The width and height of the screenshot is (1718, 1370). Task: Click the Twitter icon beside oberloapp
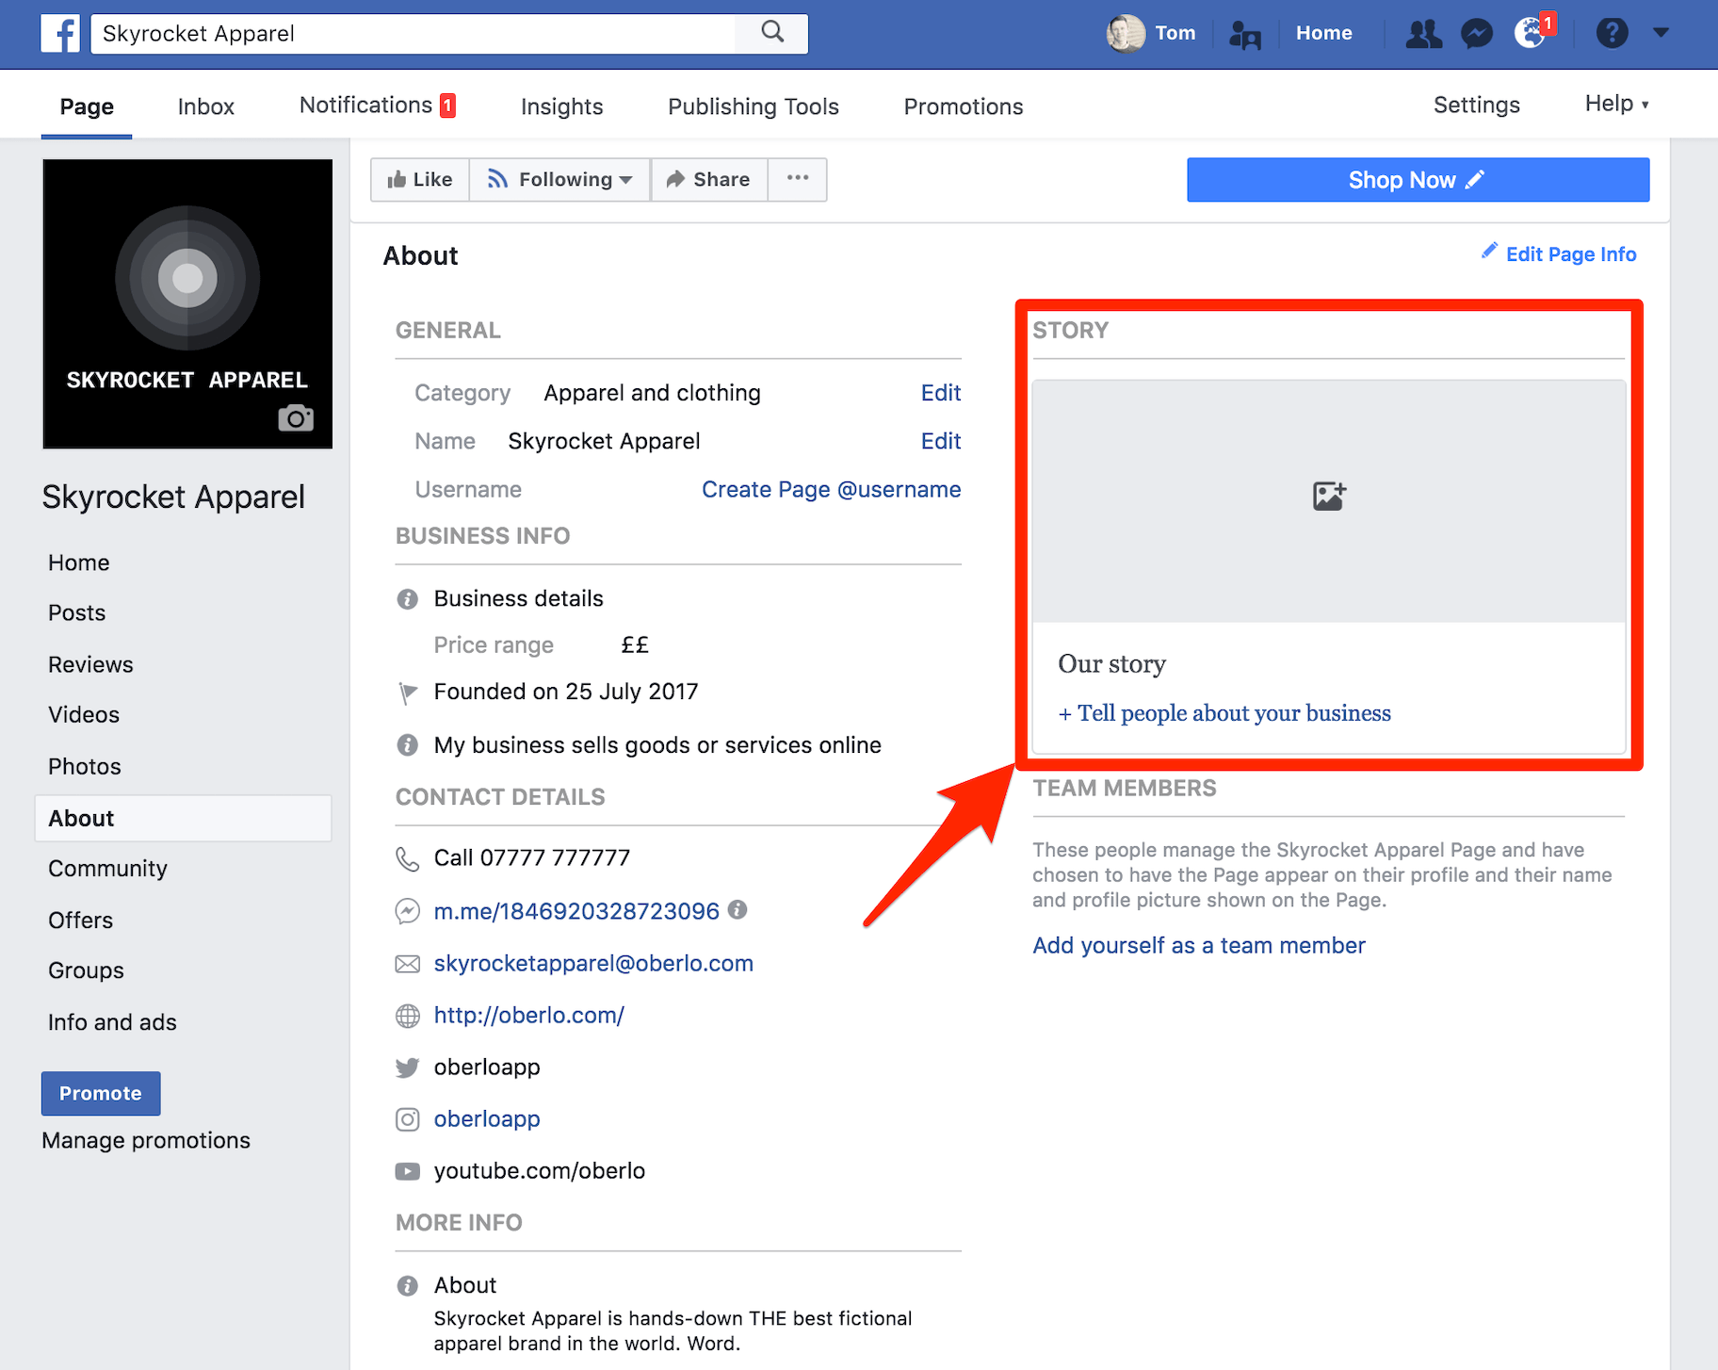pos(407,1068)
